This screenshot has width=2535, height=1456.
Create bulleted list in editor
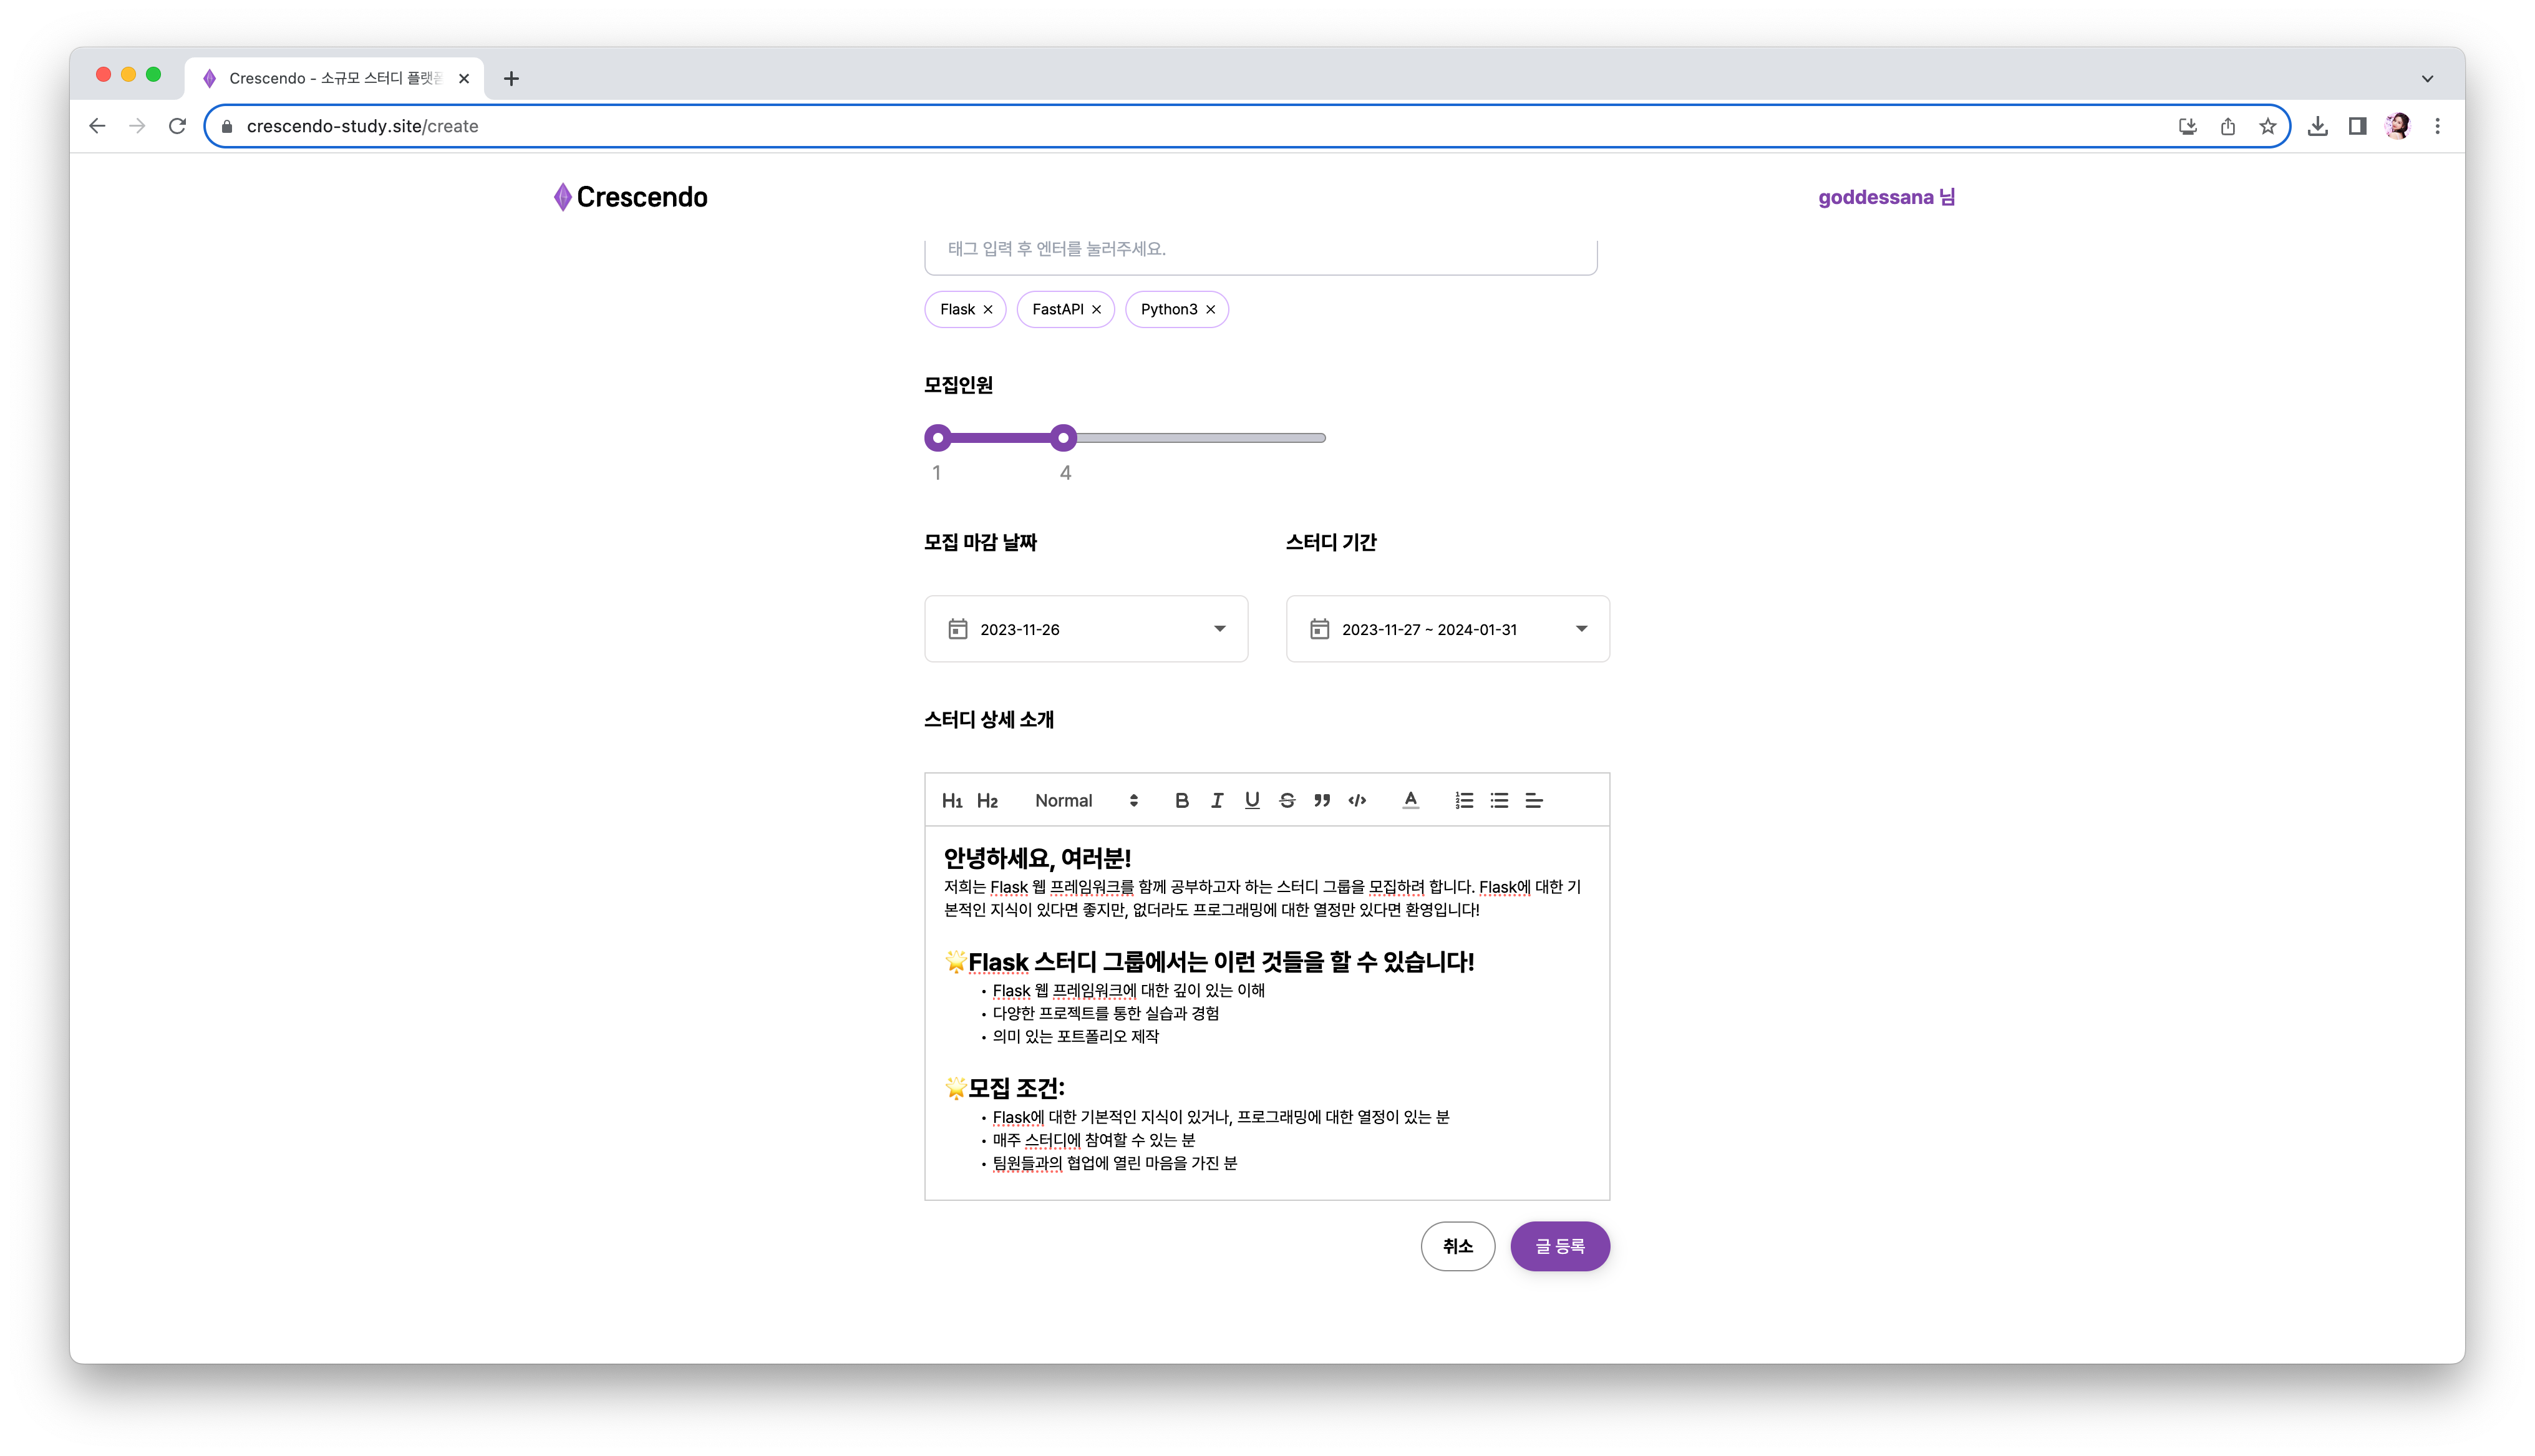click(1498, 800)
